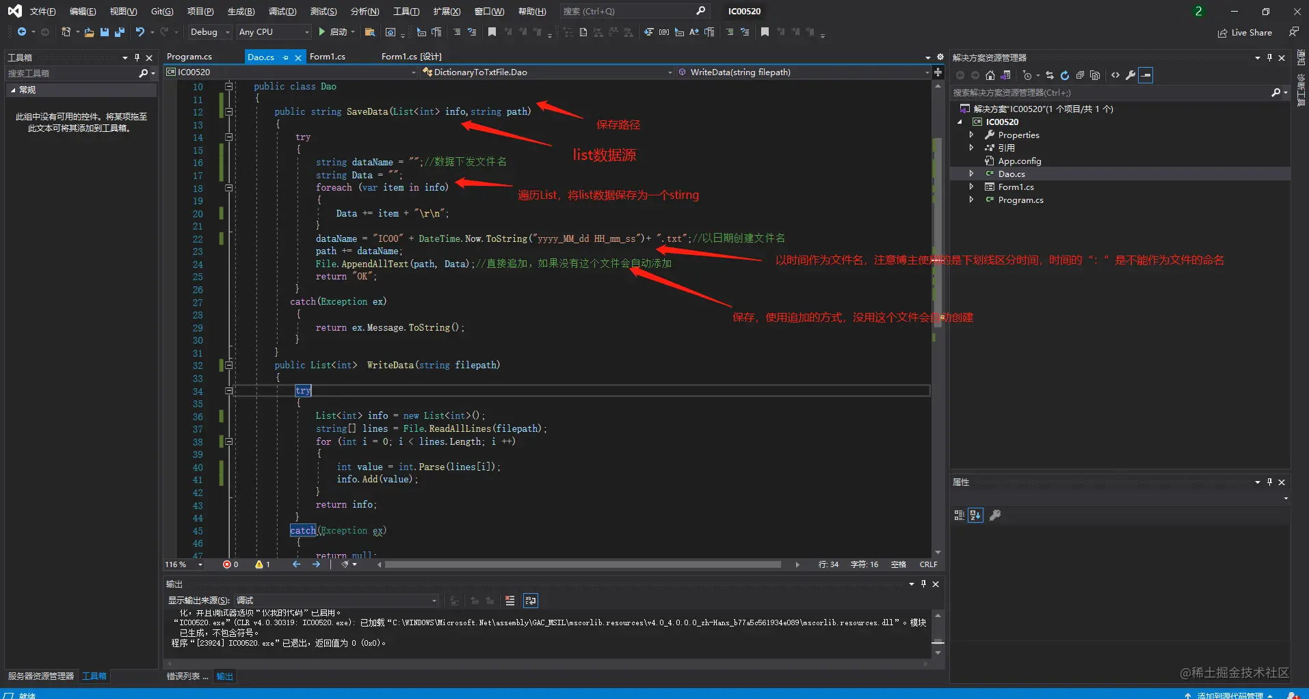The image size is (1309, 699).
Task: Switch between solution and folder views icon
Action: pyautogui.click(x=1005, y=75)
